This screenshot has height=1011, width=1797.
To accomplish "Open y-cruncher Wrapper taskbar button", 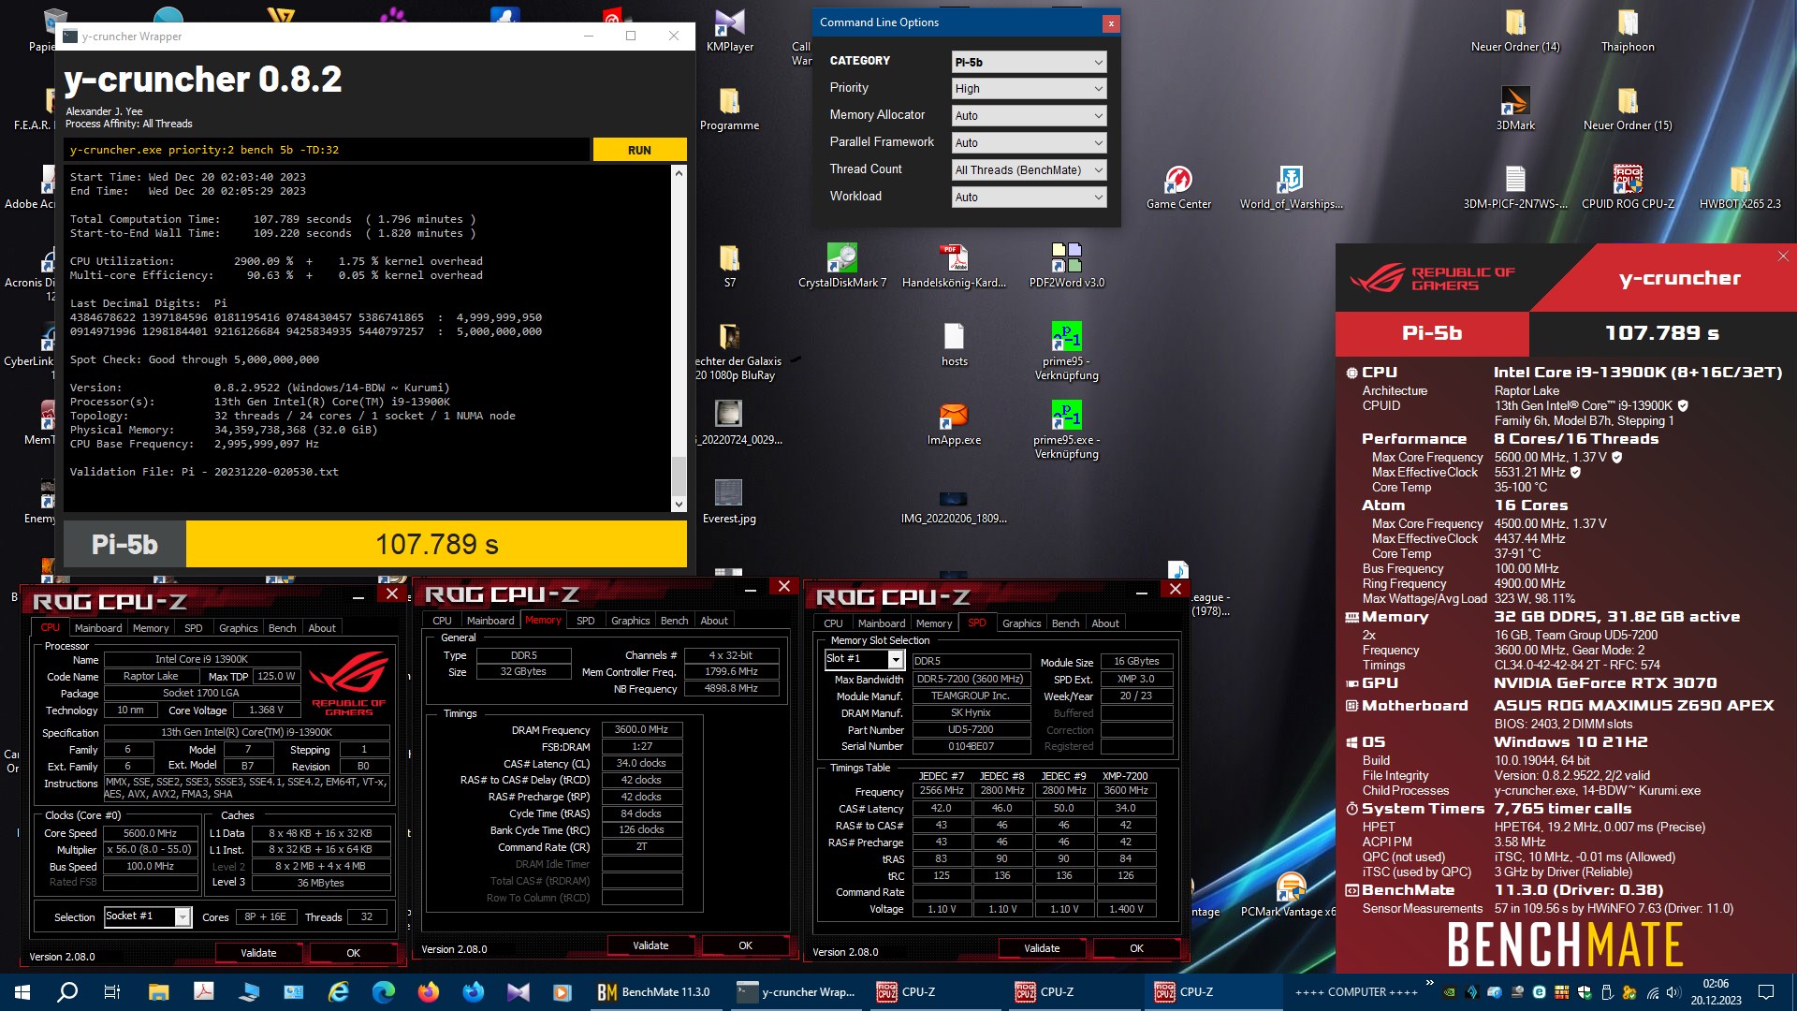I will 796,992.
